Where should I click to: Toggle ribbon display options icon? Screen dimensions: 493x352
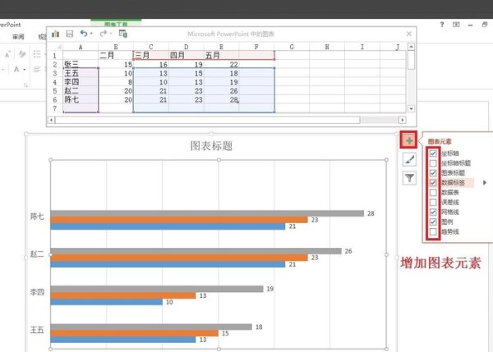point(456,24)
